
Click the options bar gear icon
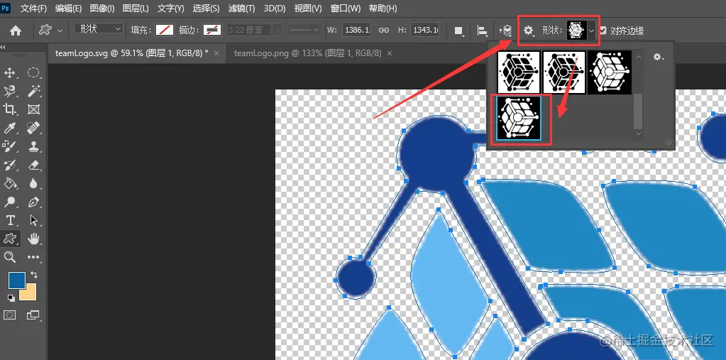coord(529,31)
